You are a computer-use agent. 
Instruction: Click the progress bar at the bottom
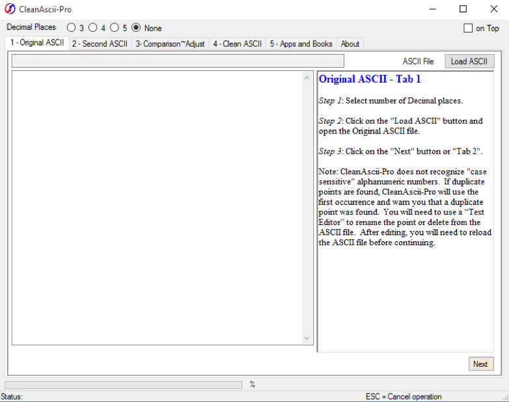(x=124, y=384)
